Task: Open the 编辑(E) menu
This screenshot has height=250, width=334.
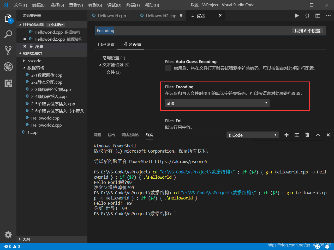Action: (39, 5)
